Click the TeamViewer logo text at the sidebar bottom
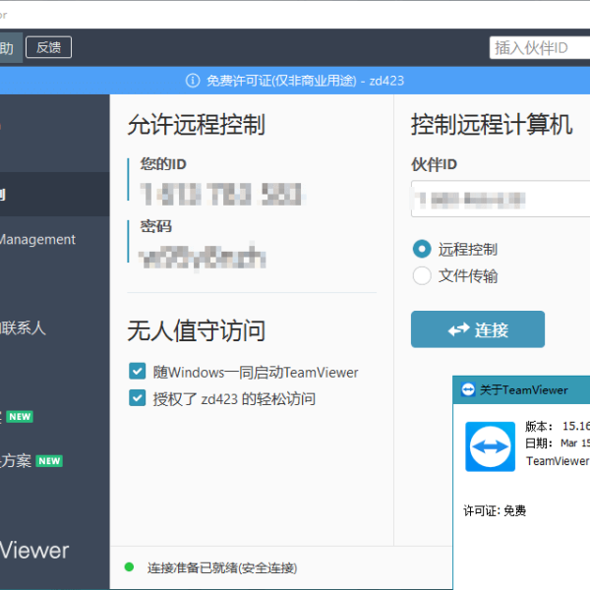Screen dimensions: 590x590 [x=34, y=551]
